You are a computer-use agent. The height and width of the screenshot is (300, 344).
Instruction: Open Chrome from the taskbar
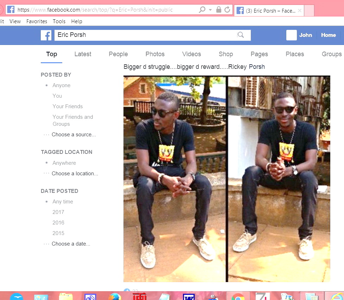click(x=238, y=297)
